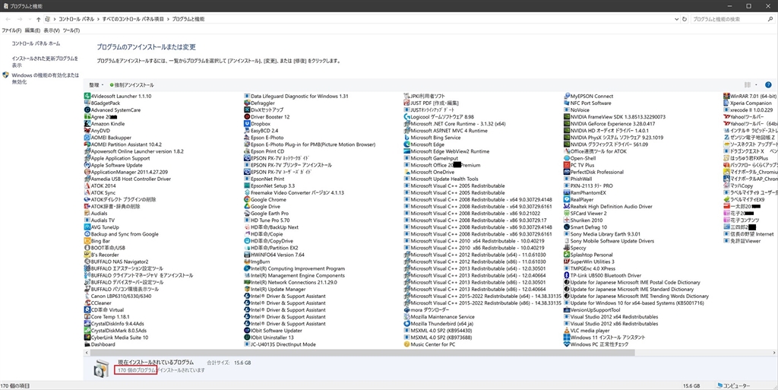Select PerfectDisk Professional entry
This screenshot has height=390, width=778.
[x=593, y=172]
